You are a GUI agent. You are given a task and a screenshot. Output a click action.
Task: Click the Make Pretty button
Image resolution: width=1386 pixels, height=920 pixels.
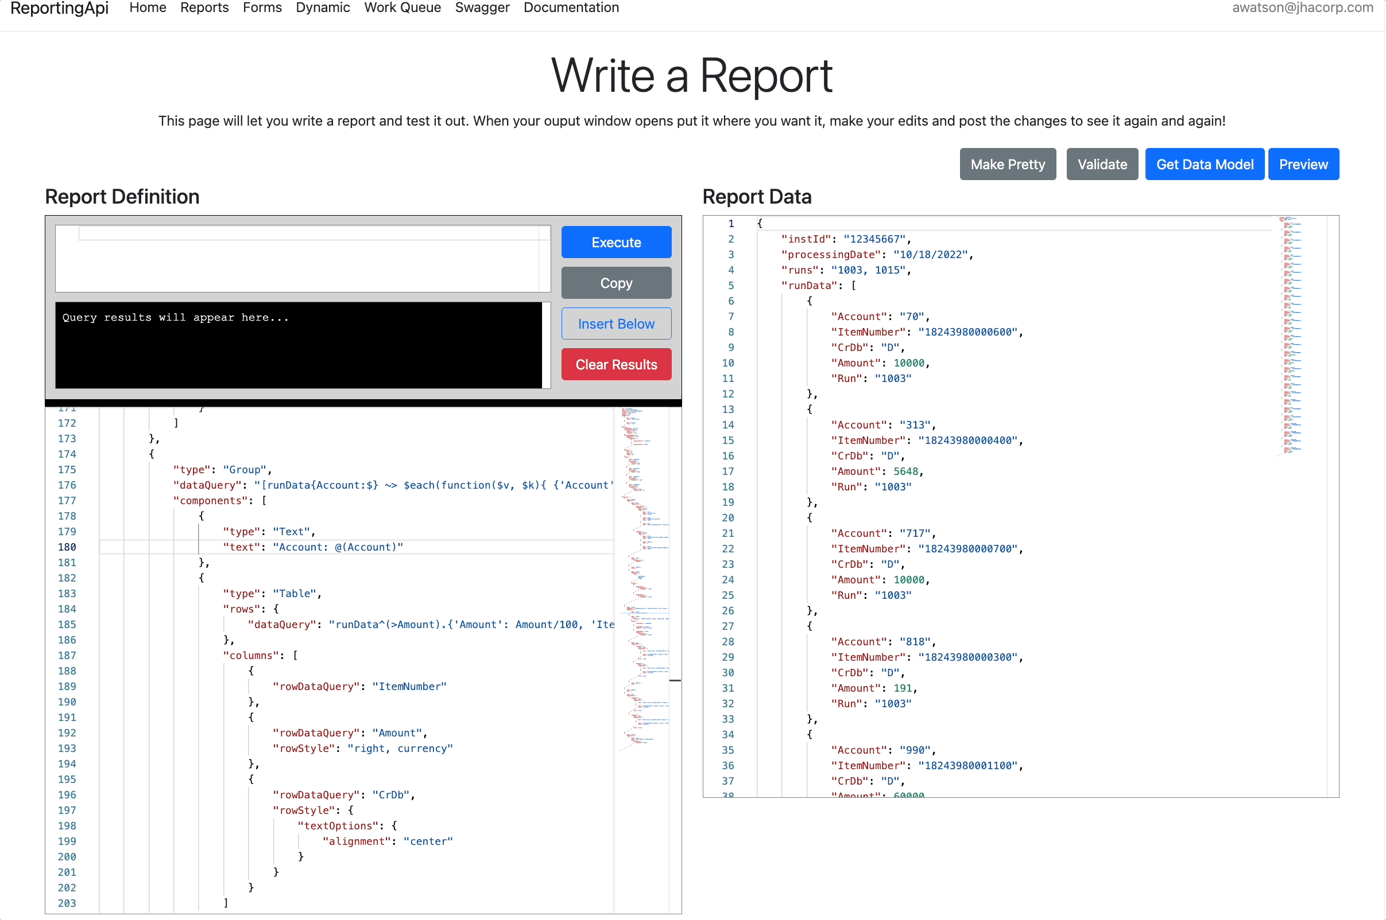(1007, 164)
